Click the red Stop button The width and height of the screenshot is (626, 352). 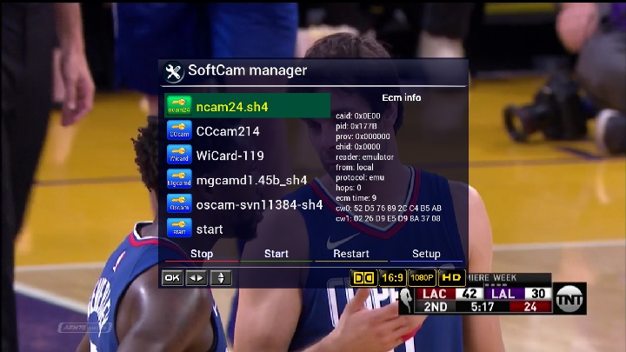click(202, 254)
